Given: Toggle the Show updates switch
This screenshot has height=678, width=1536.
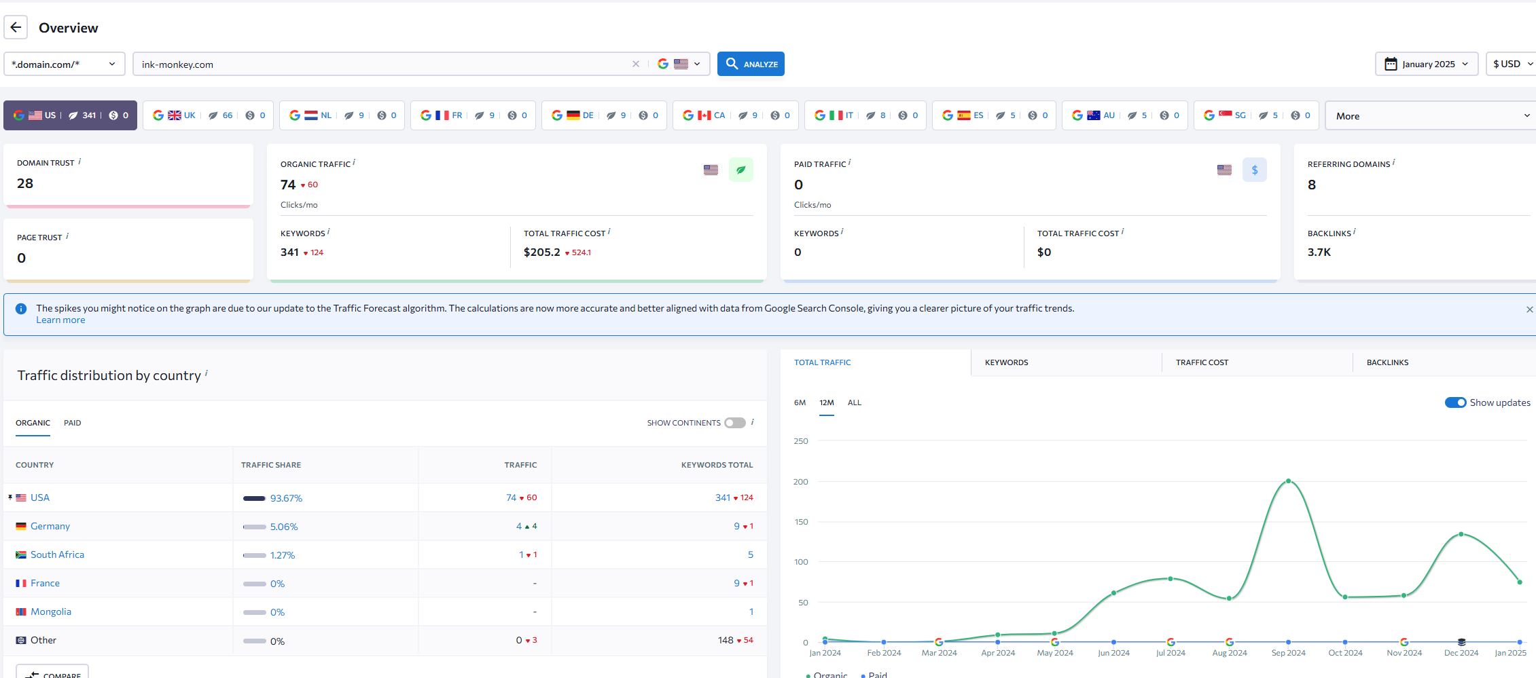Looking at the screenshot, I should [1455, 402].
